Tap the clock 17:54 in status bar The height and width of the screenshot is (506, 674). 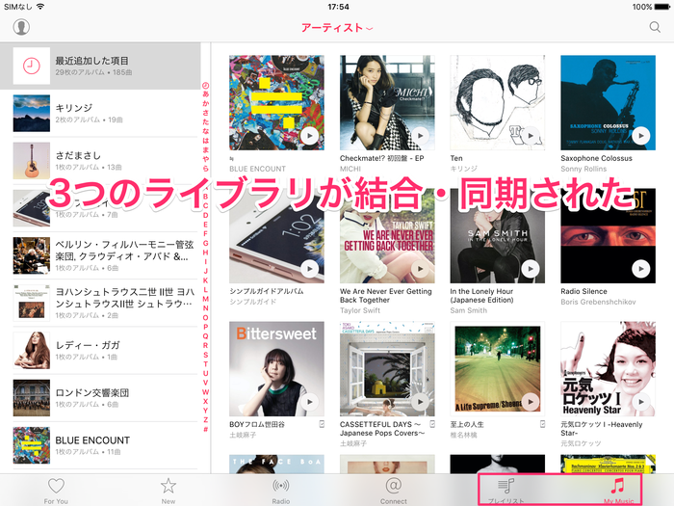click(338, 7)
